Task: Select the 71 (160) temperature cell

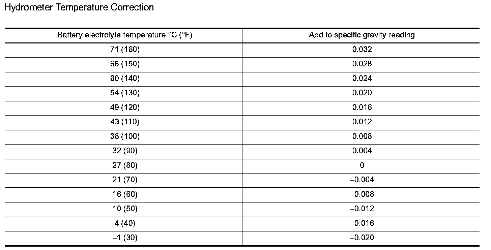Action: tap(125, 50)
